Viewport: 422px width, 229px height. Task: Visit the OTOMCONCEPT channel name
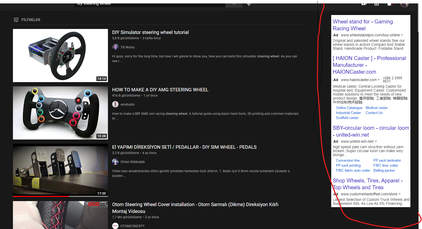coord(132,226)
